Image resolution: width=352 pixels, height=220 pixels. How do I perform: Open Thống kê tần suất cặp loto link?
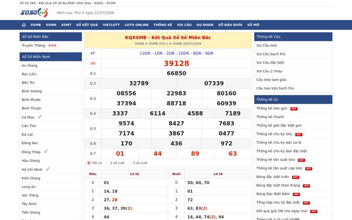point(279,168)
